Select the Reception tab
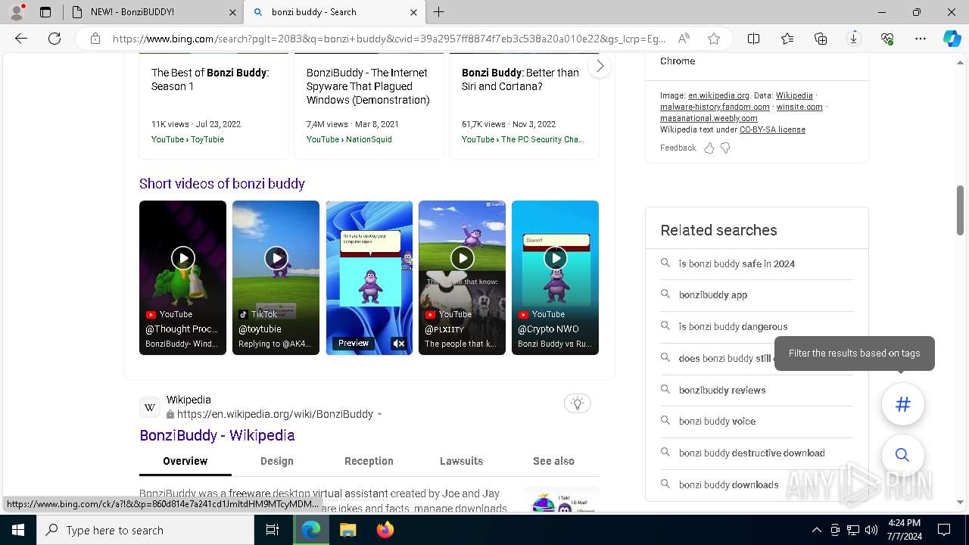This screenshot has height=545, width=969. tap(369, 461)
